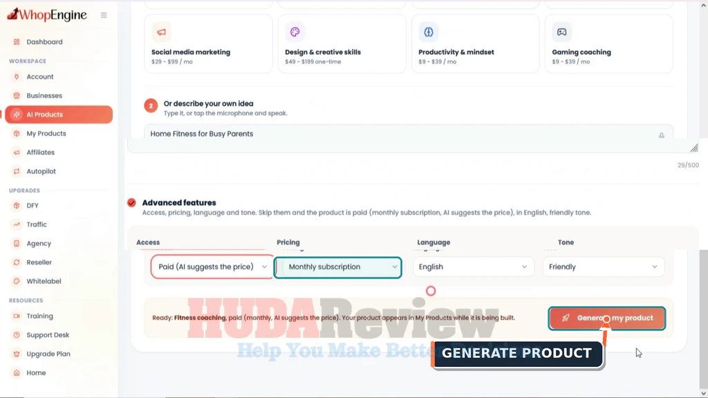Pick the Productivity & mindset card

pos(476,44)
